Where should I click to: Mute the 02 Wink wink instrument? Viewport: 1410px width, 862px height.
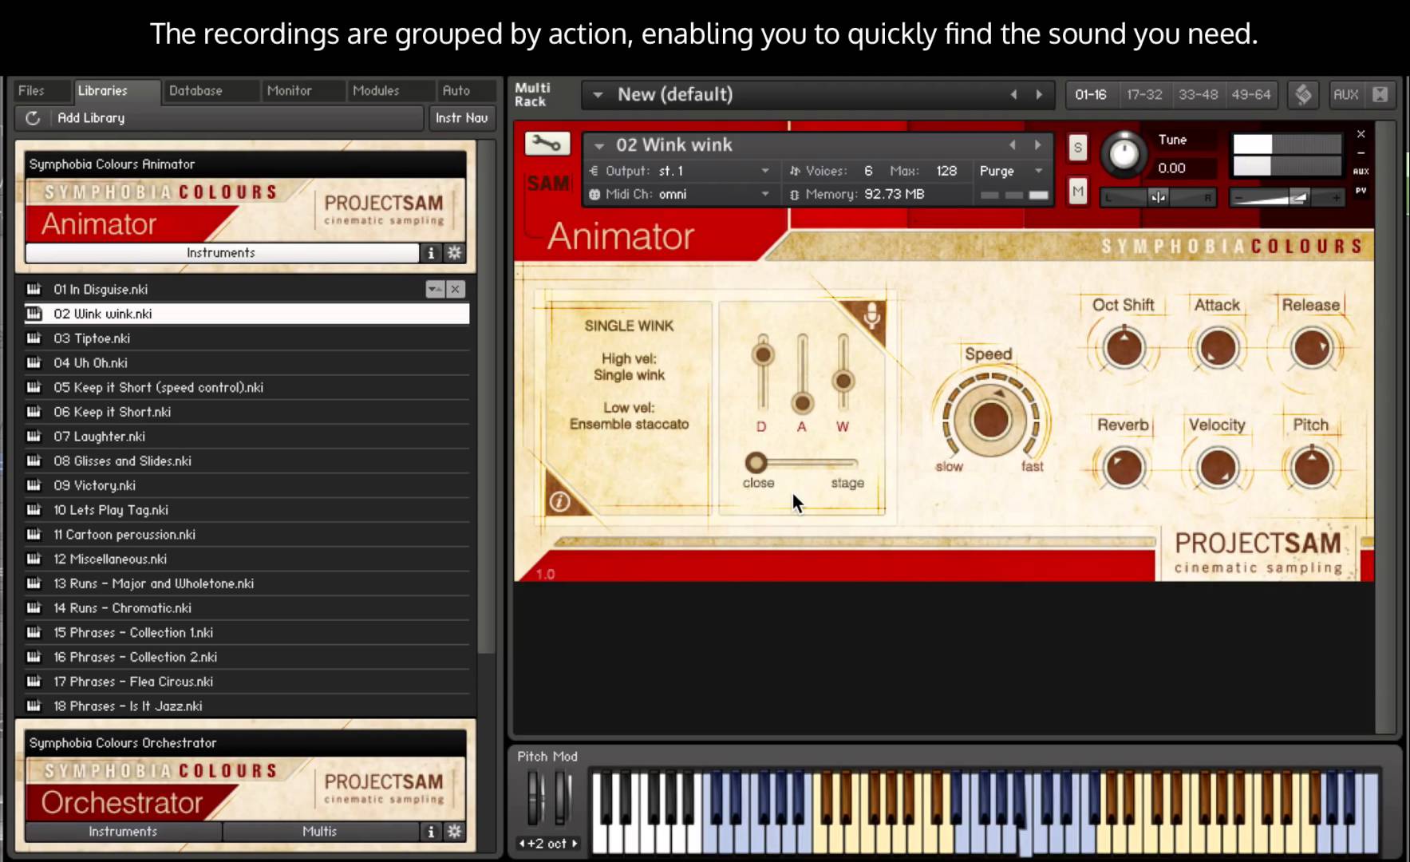click(x=1078, y=192)
